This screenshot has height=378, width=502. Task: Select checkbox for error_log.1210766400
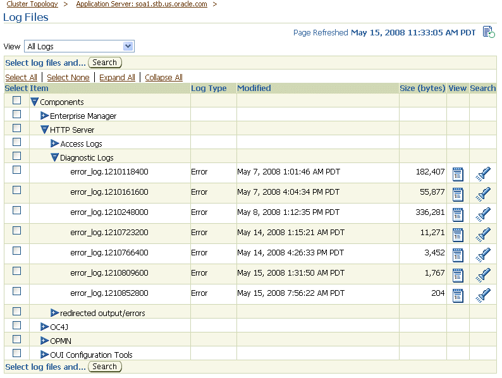16,250
